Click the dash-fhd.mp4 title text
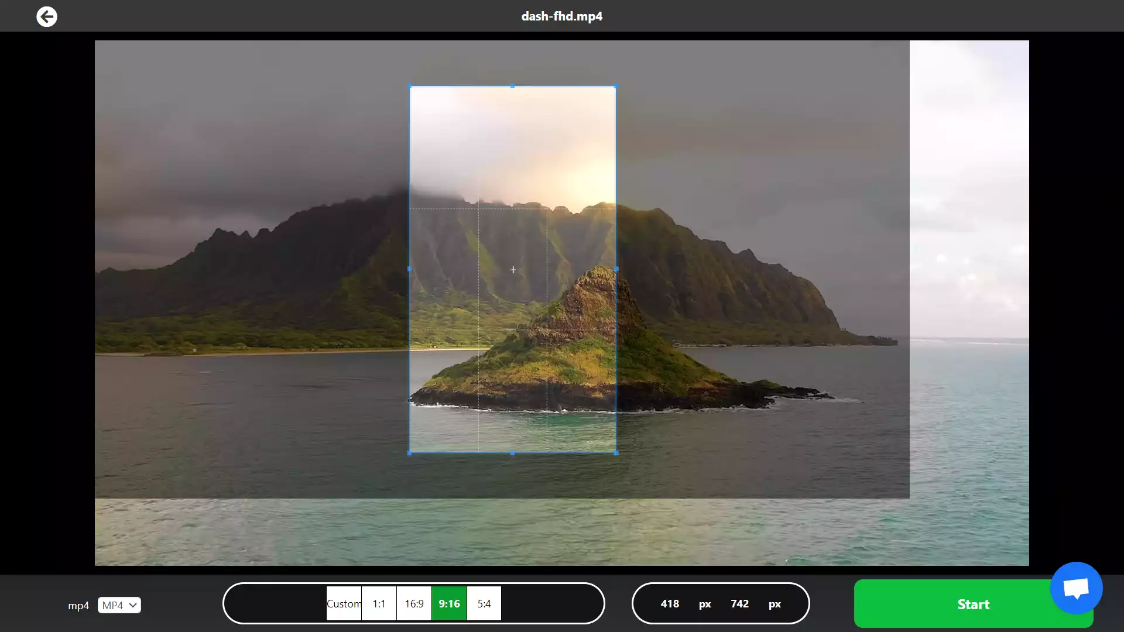Image resolution: width=1124 pixels, height=632 pixels. (561, 16)
